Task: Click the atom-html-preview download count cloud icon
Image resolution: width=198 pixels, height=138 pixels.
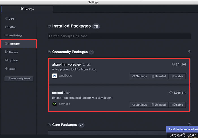Action: 173,64
